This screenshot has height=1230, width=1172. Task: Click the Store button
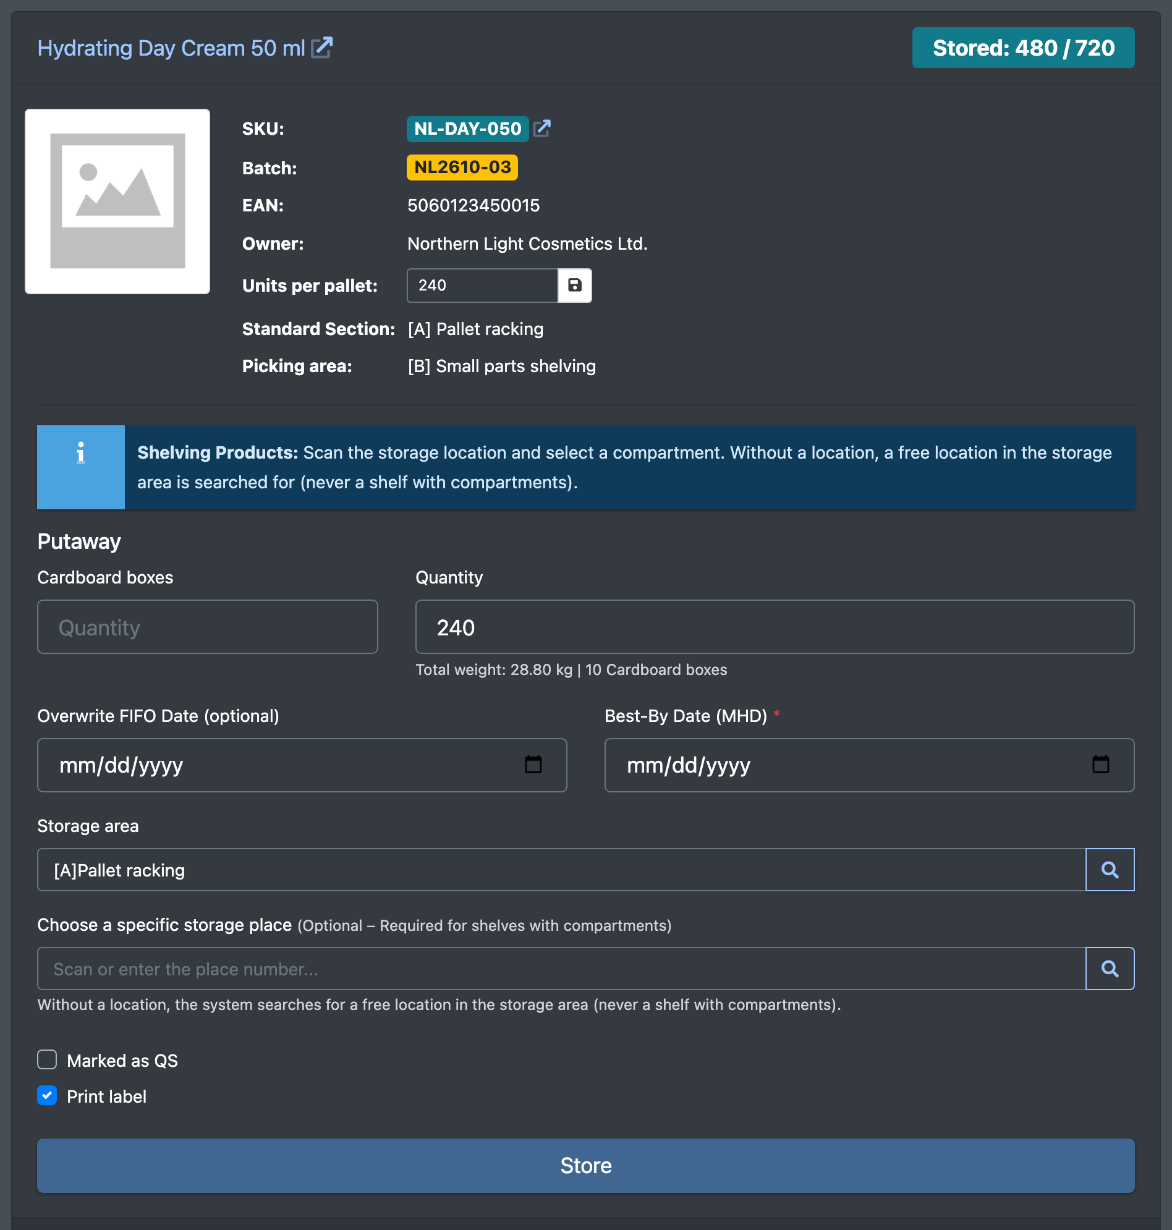[x=585, y=1166]
